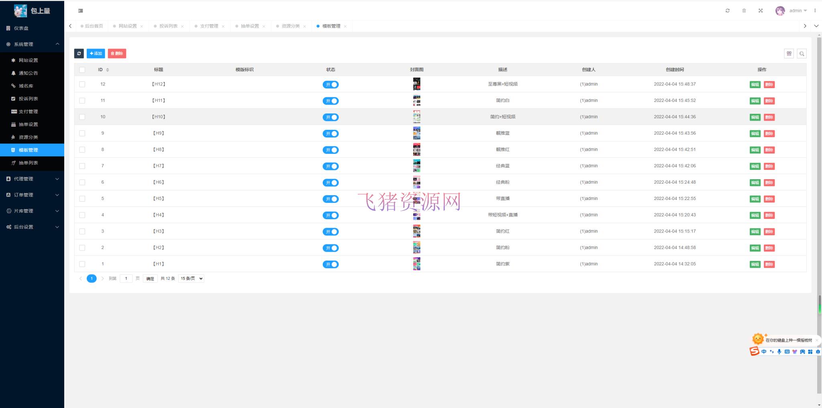Screen dimensions: 822x408
Task: Toggle fullscreen mode icon
Action: coord(760,11)
